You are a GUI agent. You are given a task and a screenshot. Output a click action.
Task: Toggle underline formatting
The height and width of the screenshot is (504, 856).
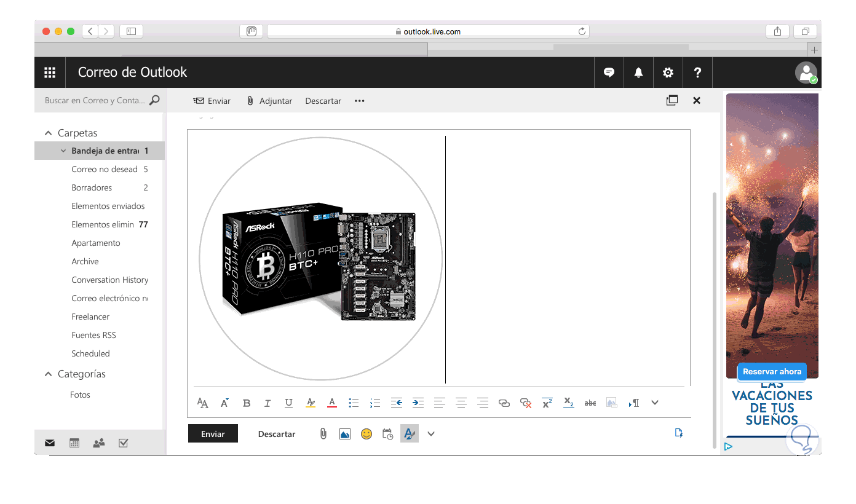pyautogui.click(x=288, y=403)
